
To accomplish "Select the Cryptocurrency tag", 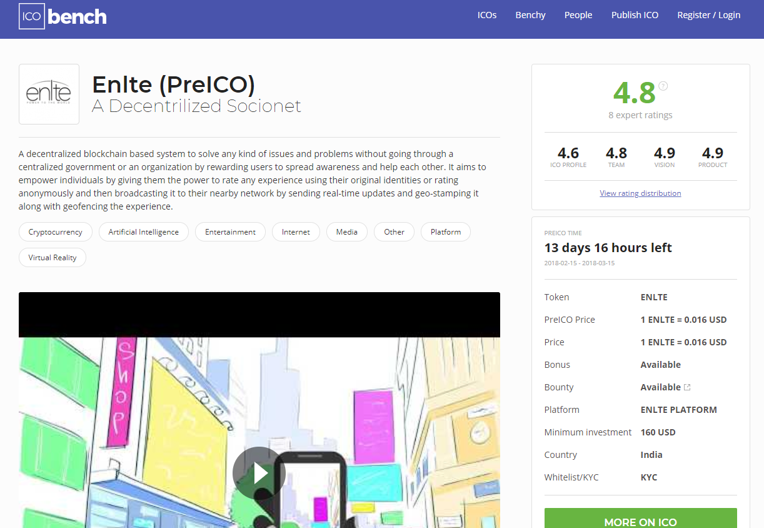I will click(56, 232).
